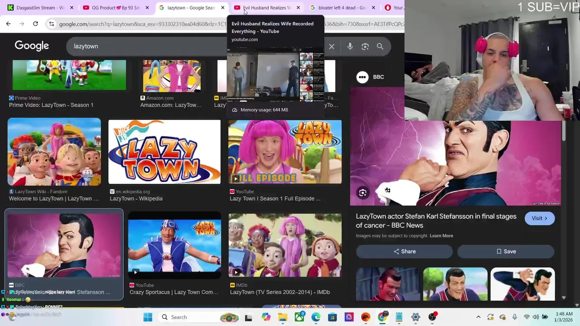
Task: Open Settings gear on the taskbar
Action: point(416,317)
